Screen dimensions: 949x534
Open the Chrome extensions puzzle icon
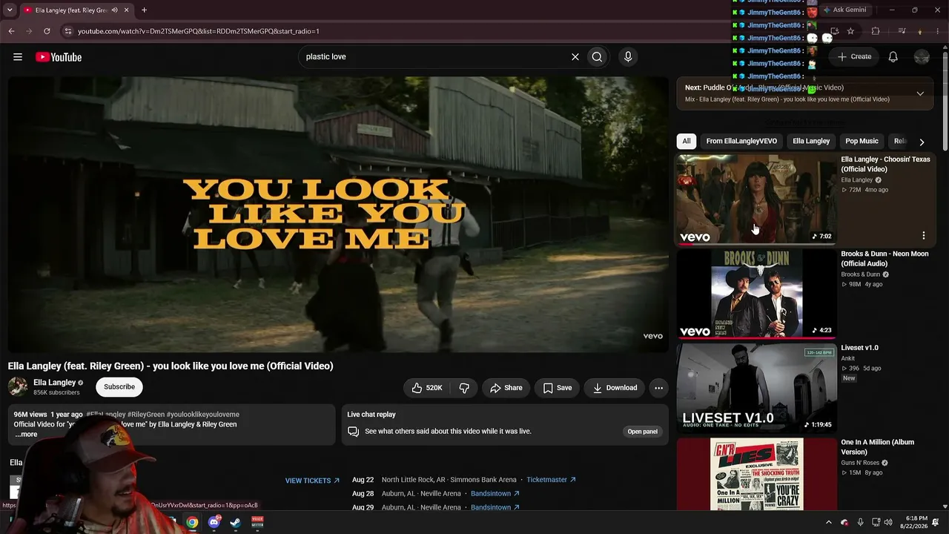pos(876,31)
